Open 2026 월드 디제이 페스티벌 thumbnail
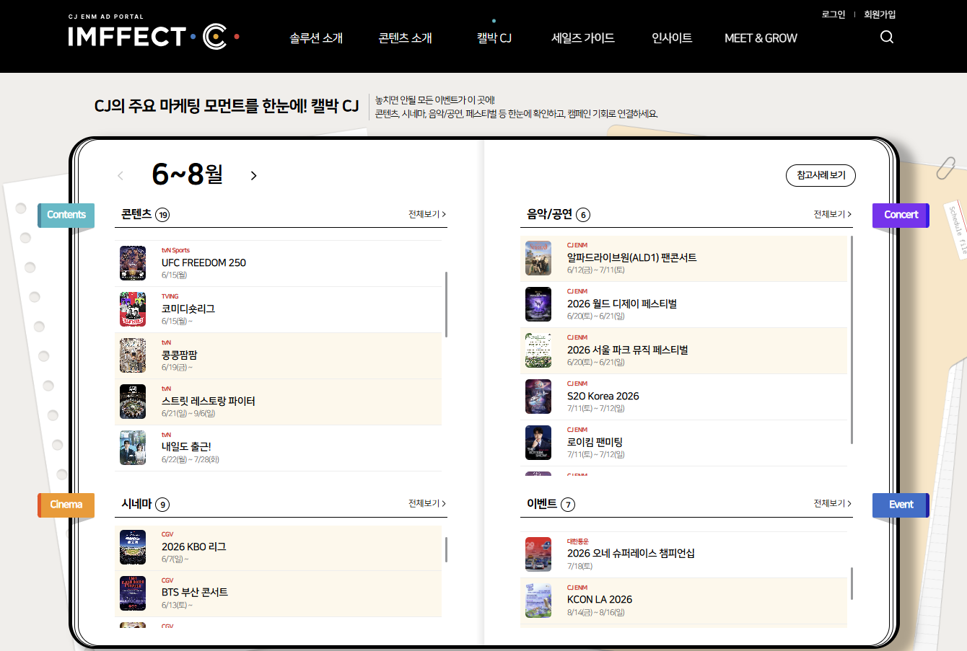This screenshot has height=651, width=967. [538, 304]
